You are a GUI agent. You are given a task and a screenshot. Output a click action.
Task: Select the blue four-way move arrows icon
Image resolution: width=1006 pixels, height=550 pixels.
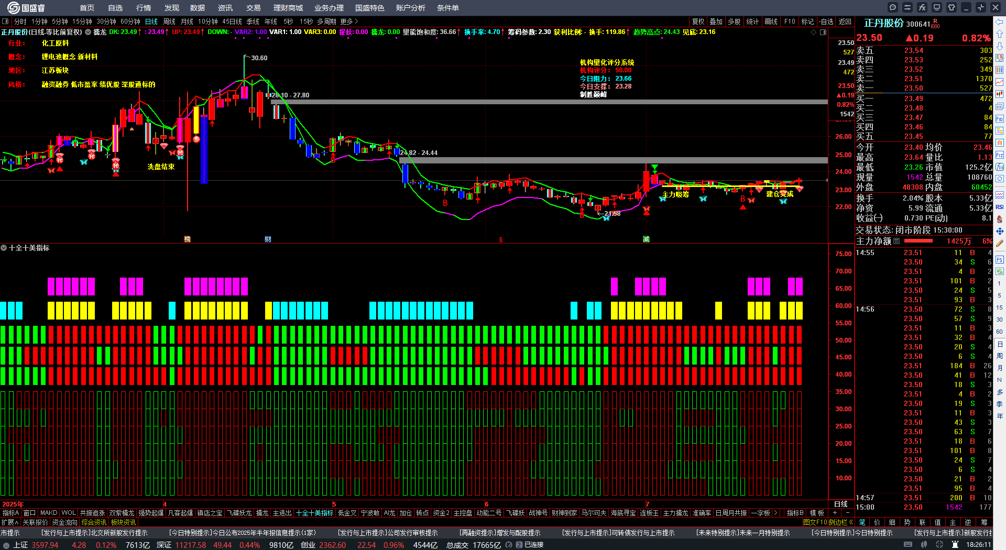pos(1000,231)
